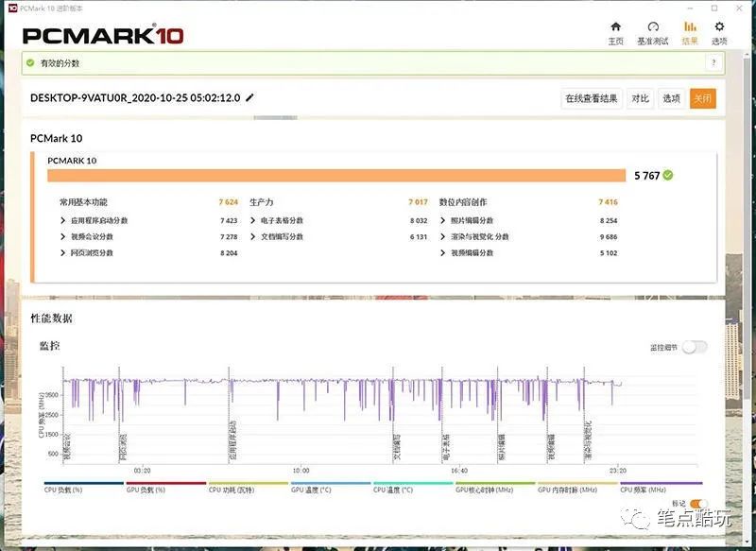The height and width of the screenshot is (551, 756).
Task: Click the 性能数据 section heading
Action: 51,319
